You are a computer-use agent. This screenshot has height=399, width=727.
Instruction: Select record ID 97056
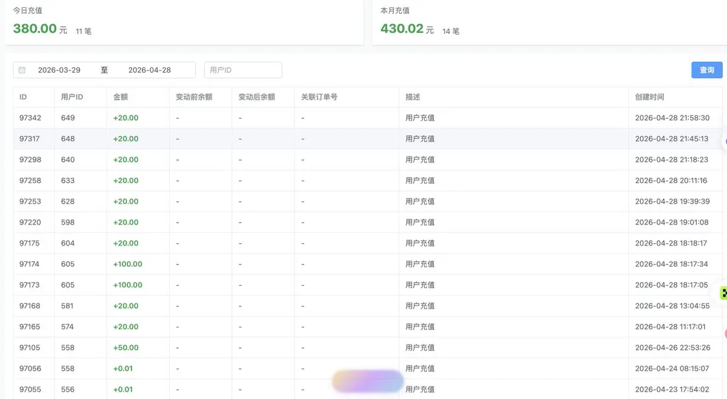point(30,369)
